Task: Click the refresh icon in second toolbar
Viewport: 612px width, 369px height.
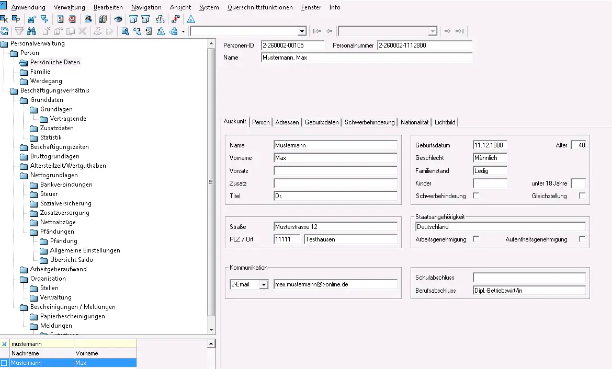Action: click(5, 31)
